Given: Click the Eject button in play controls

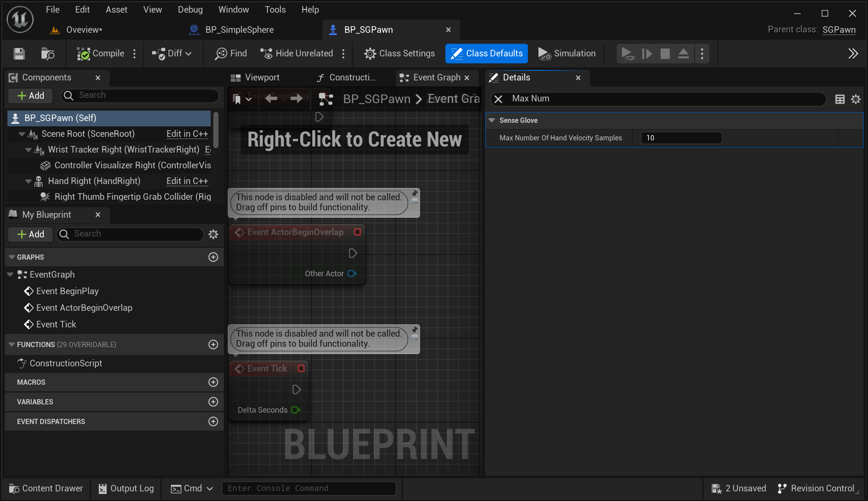Looking at the screenshot, I should 683,53.
